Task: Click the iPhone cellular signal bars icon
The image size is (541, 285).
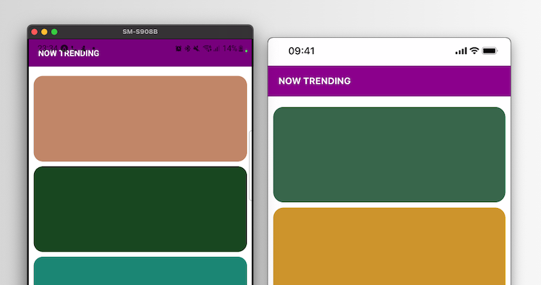Action: pos(461,51)
